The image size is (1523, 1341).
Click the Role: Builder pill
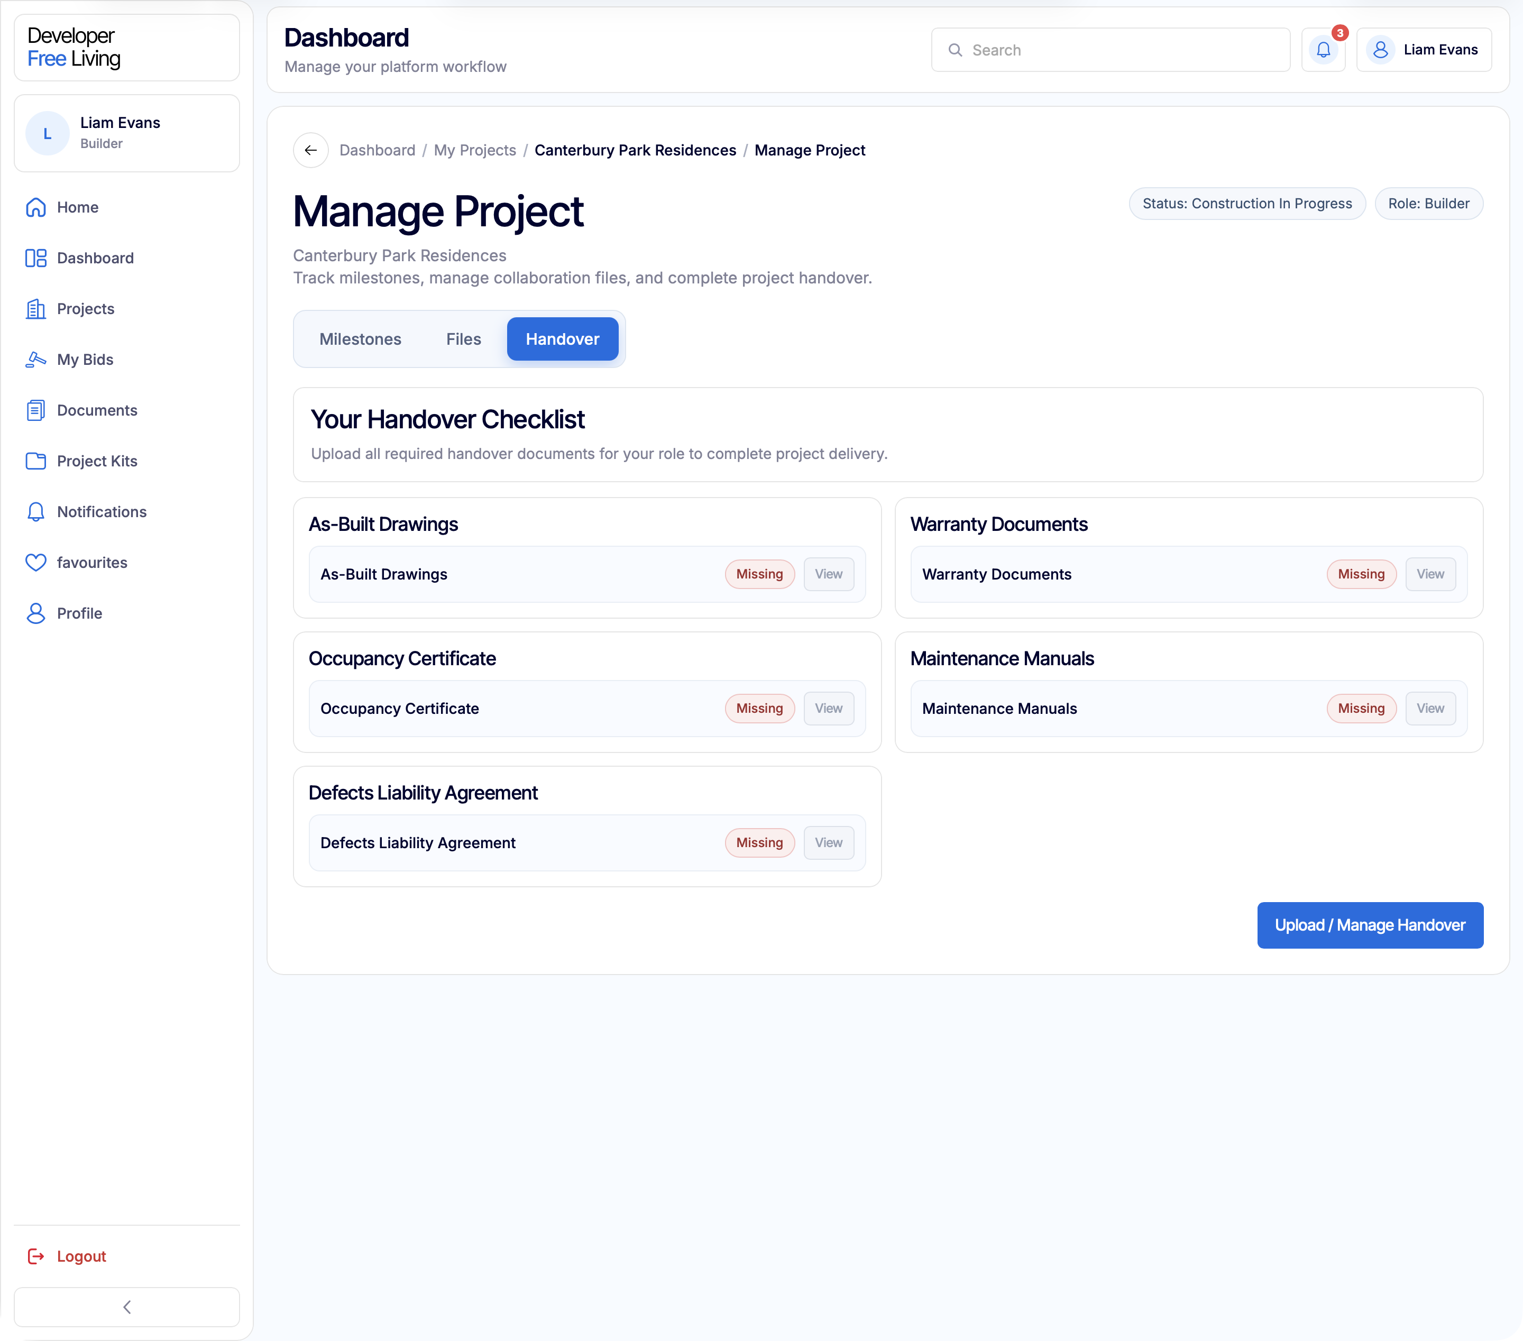pyautogui.click(x=1428, y=204)
